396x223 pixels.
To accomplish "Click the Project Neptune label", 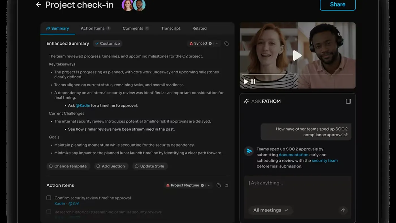I will [x=185, y=185].
